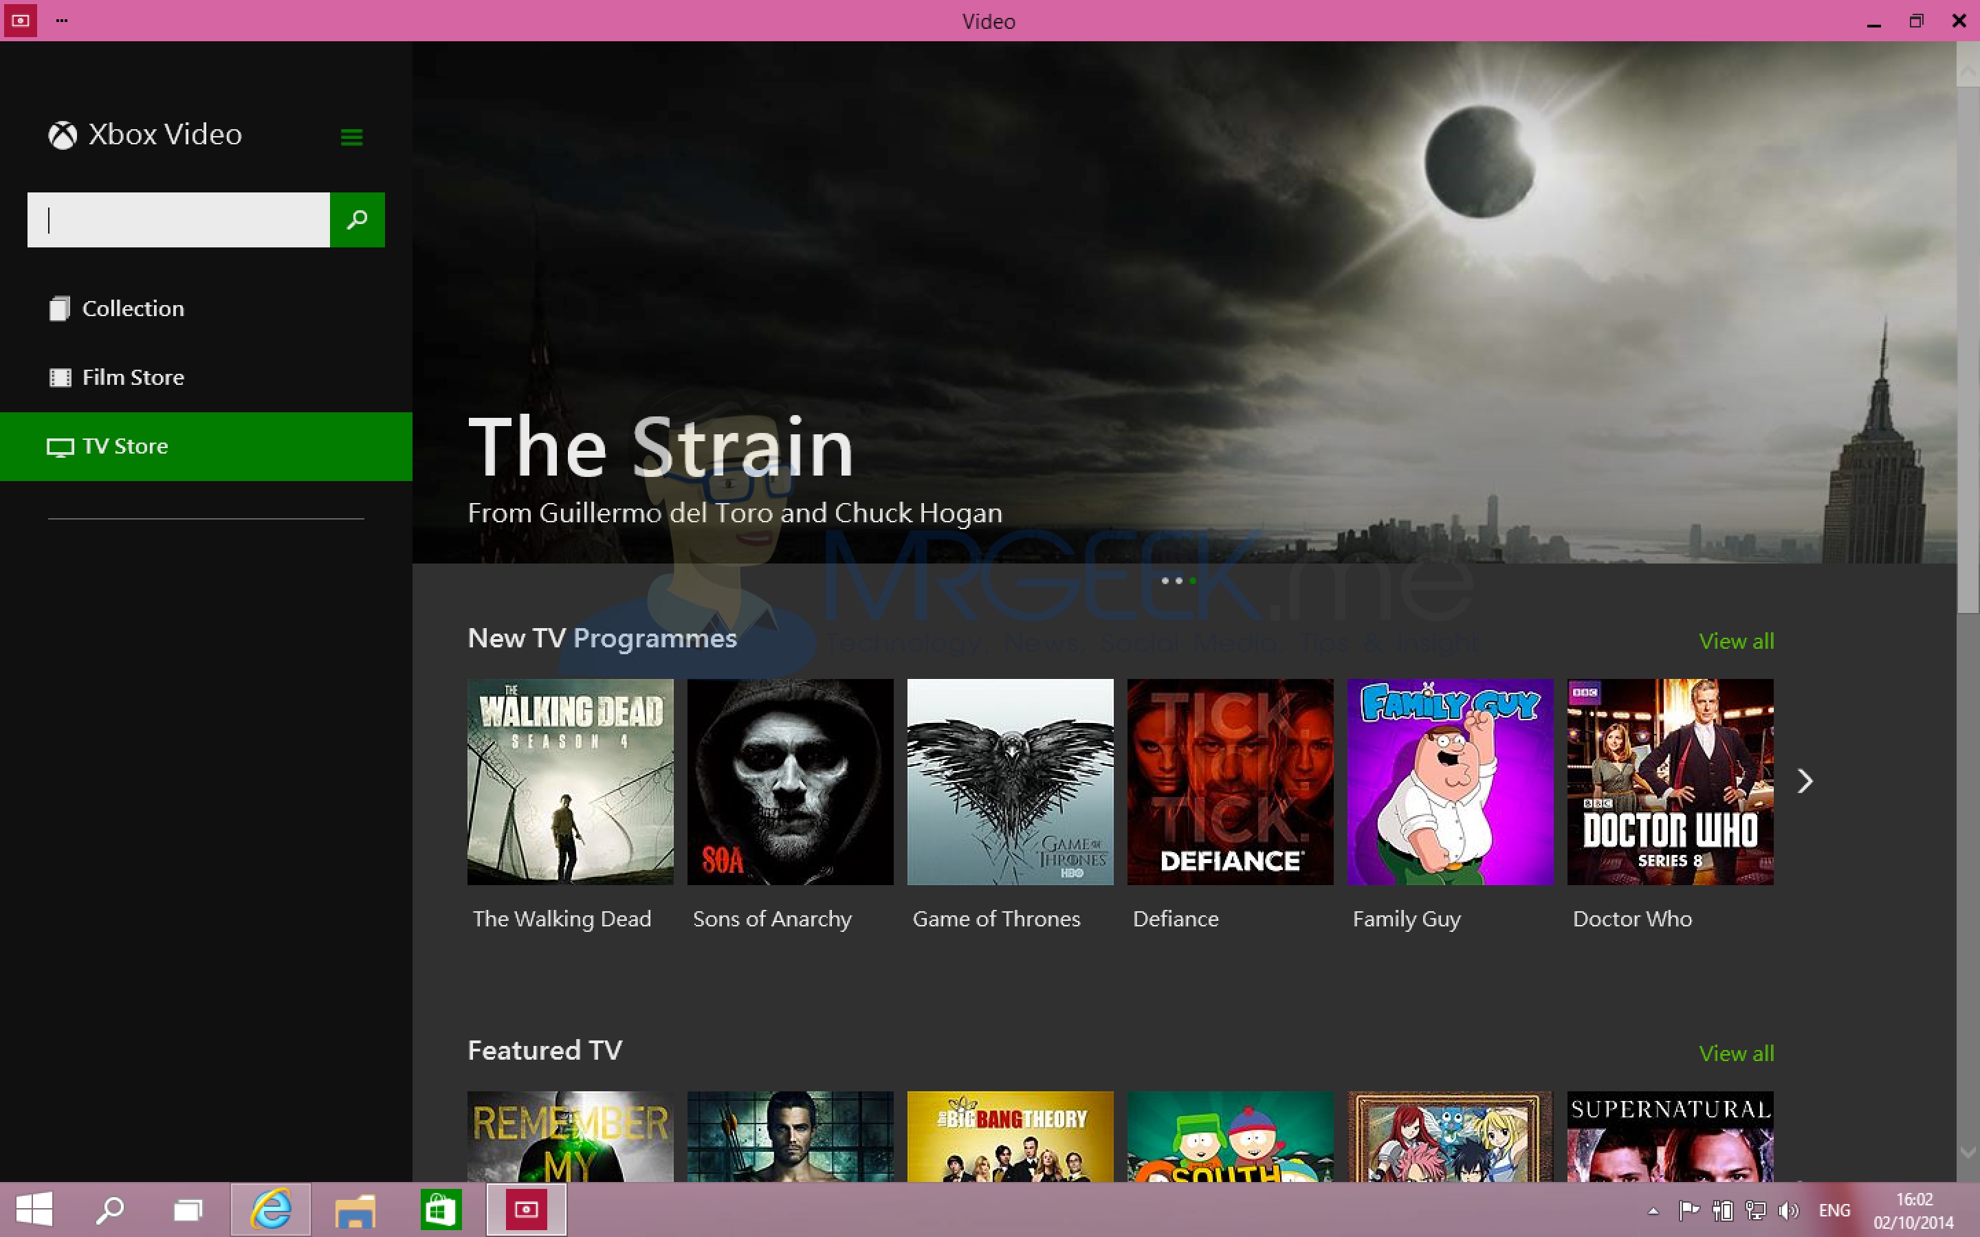Open the anime poster in the gold frame
The image size is (1980, 1237).
click(1451, 1137)
